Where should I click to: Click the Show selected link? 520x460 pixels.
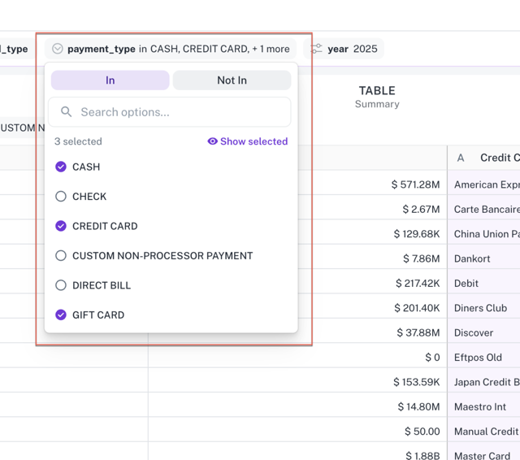253,141
